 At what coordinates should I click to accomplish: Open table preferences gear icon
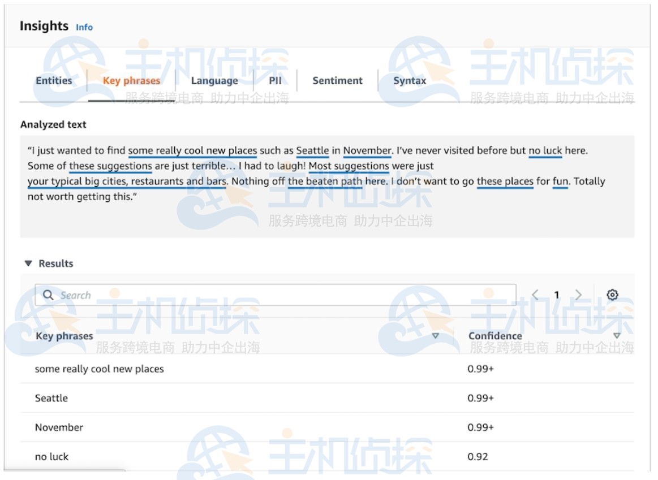pos(612,295)
